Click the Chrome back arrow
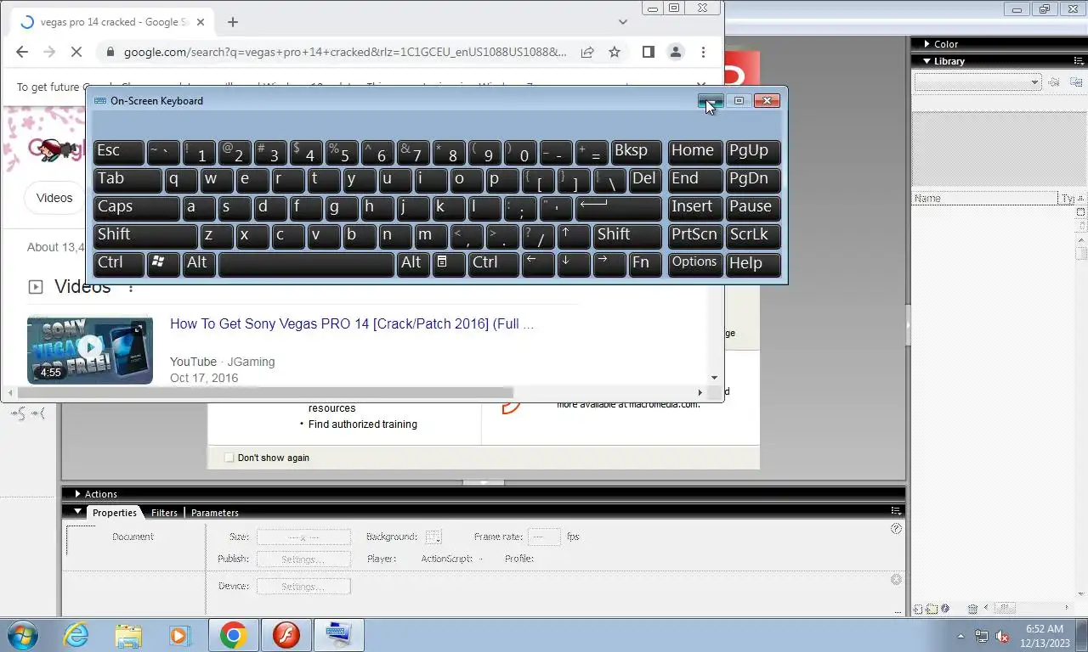Image resolution: width=1088 pixels, height=652 pixels. 22,52
